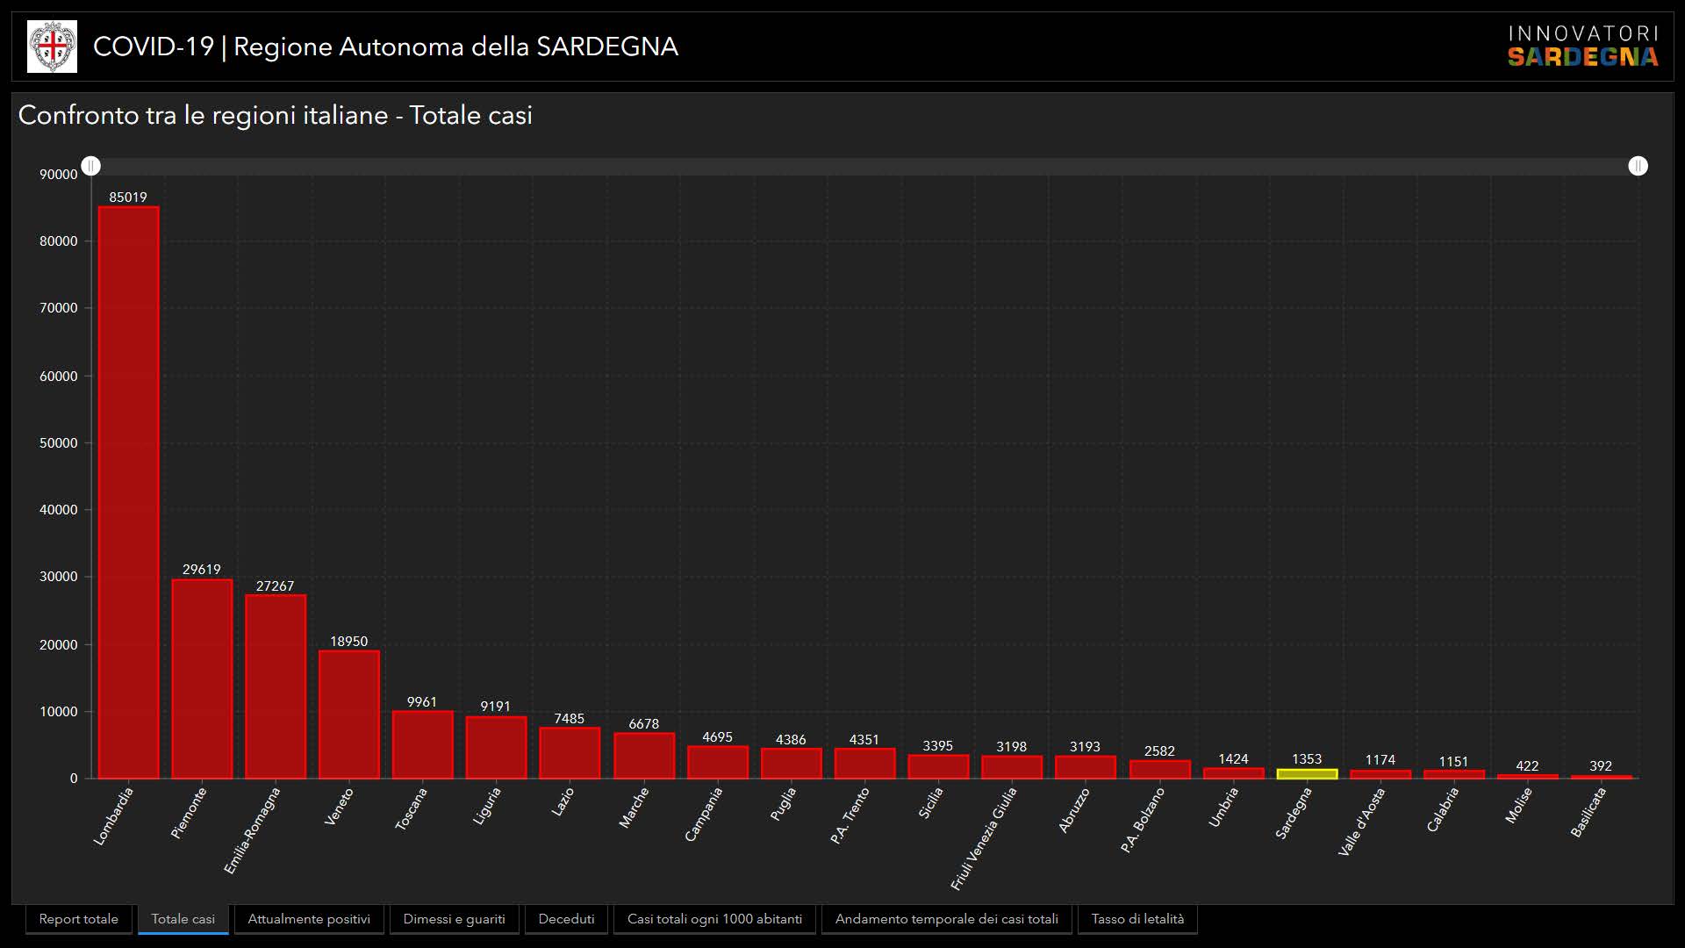Viewport: 1685px width, 948px height.
Task: Open the Report totale tab
Action: [x=78, y=919]
